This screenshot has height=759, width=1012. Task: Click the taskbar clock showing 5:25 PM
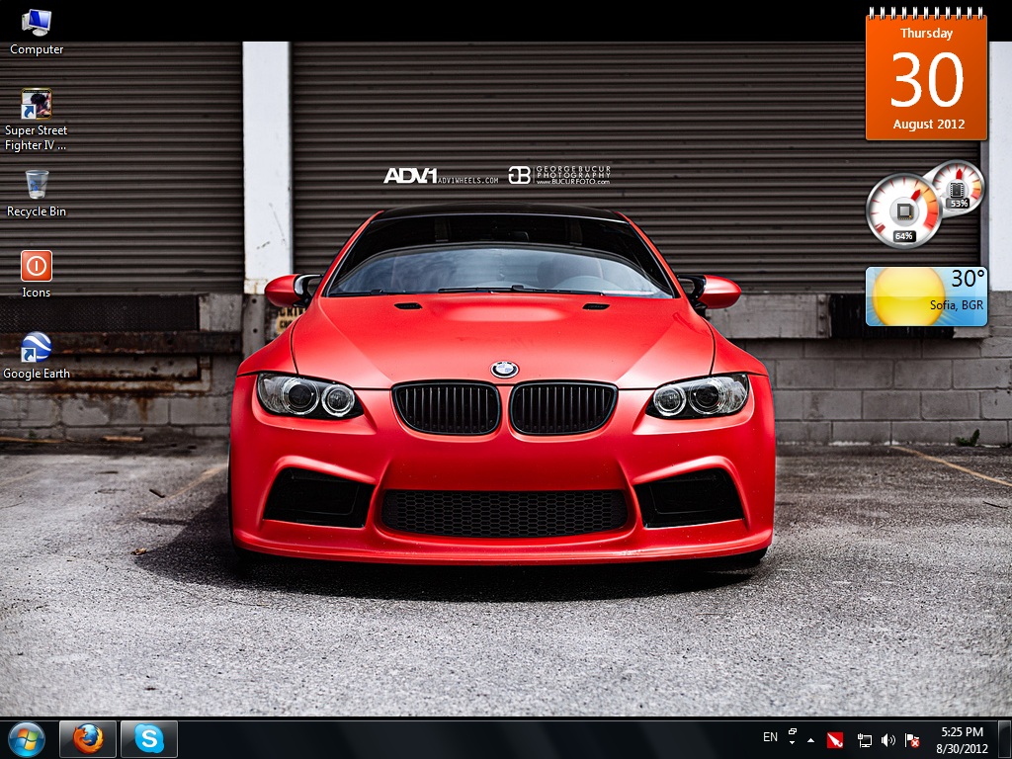click(x=962, y=739)
